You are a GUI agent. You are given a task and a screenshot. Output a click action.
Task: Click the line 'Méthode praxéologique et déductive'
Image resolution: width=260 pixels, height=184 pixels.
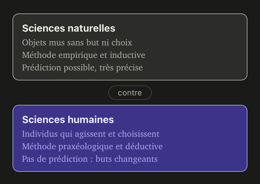click(x=92, y=146)
